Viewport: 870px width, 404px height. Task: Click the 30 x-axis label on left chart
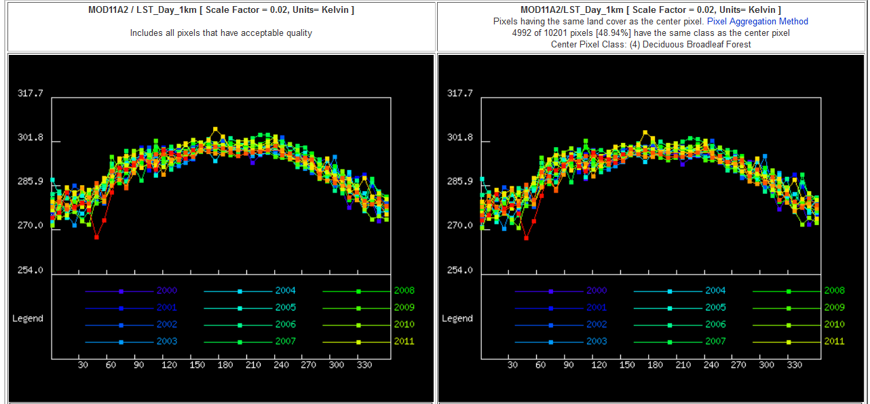click(83, 365)
